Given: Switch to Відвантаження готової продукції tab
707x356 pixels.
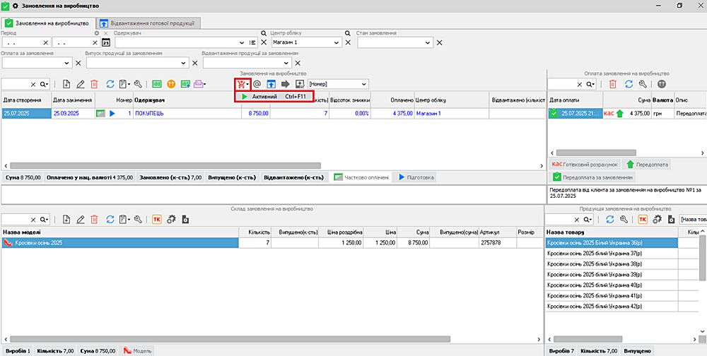Looking at the screenshot, I should [x=150, y=23].
